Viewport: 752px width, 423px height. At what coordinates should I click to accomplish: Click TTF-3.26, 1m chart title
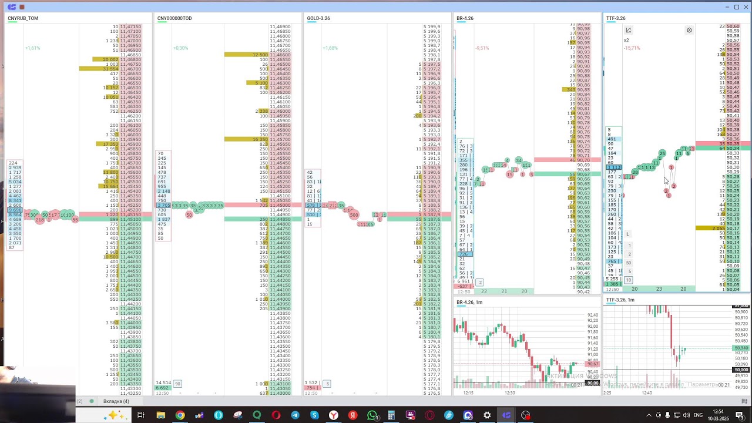[x=620, y=300]
